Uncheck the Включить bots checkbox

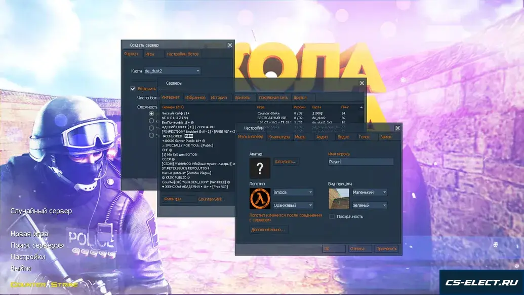tap(133, 89)
